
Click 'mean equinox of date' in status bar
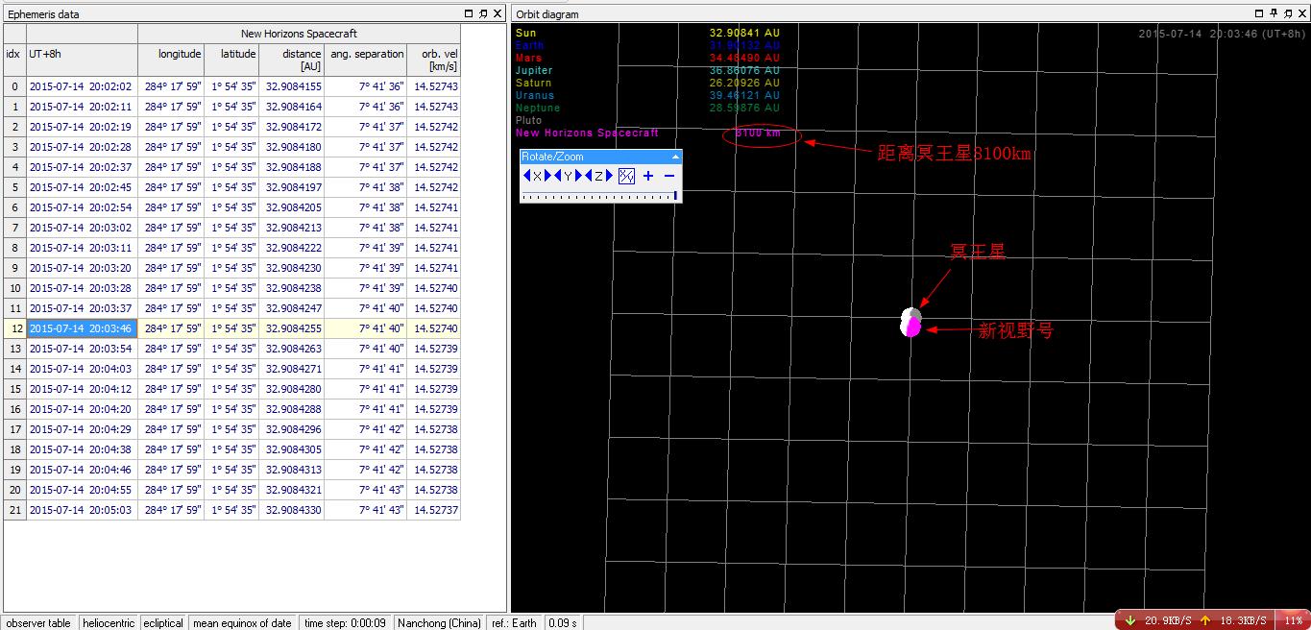tap(243, 623)
